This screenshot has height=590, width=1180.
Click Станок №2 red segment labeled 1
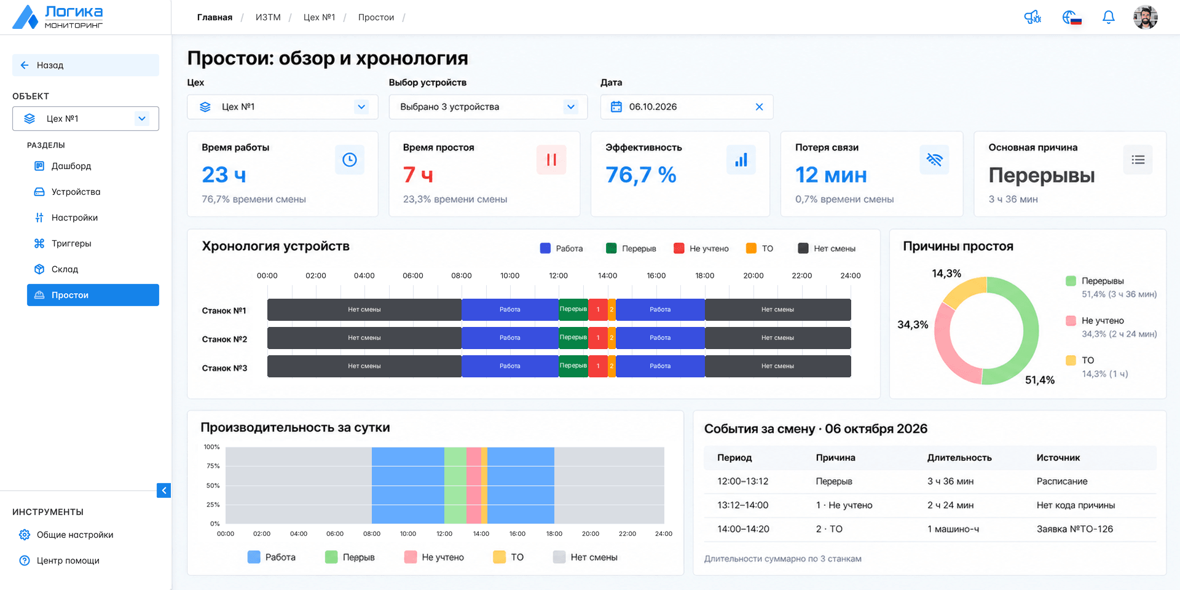click(x=598, y=338)
